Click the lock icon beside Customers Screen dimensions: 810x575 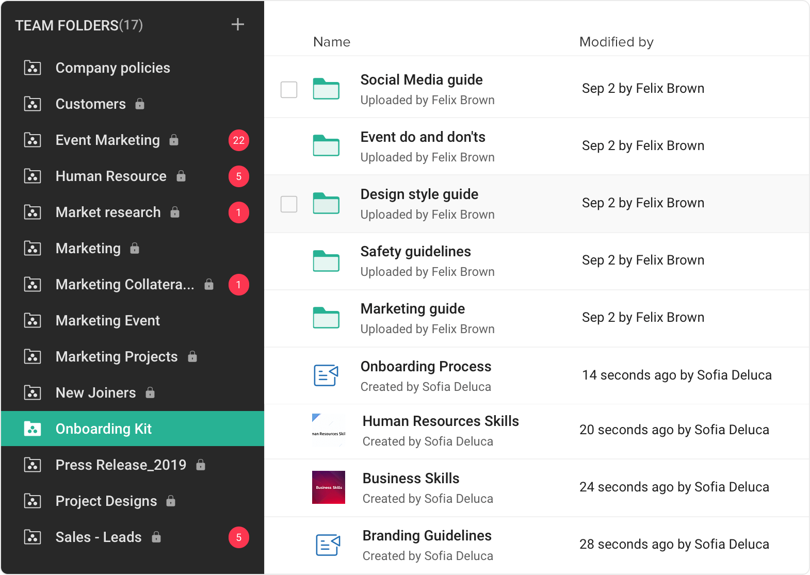(x=140, y=104)
